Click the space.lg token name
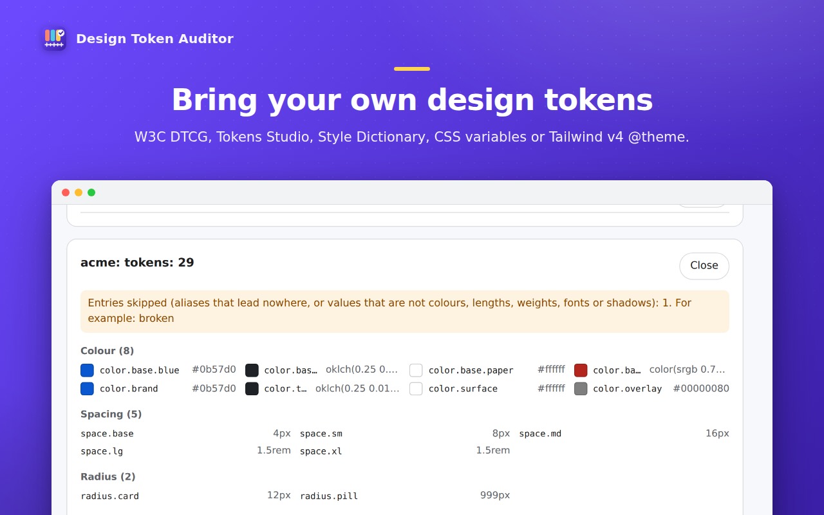824x515 pixels. [x=102, y=451]
